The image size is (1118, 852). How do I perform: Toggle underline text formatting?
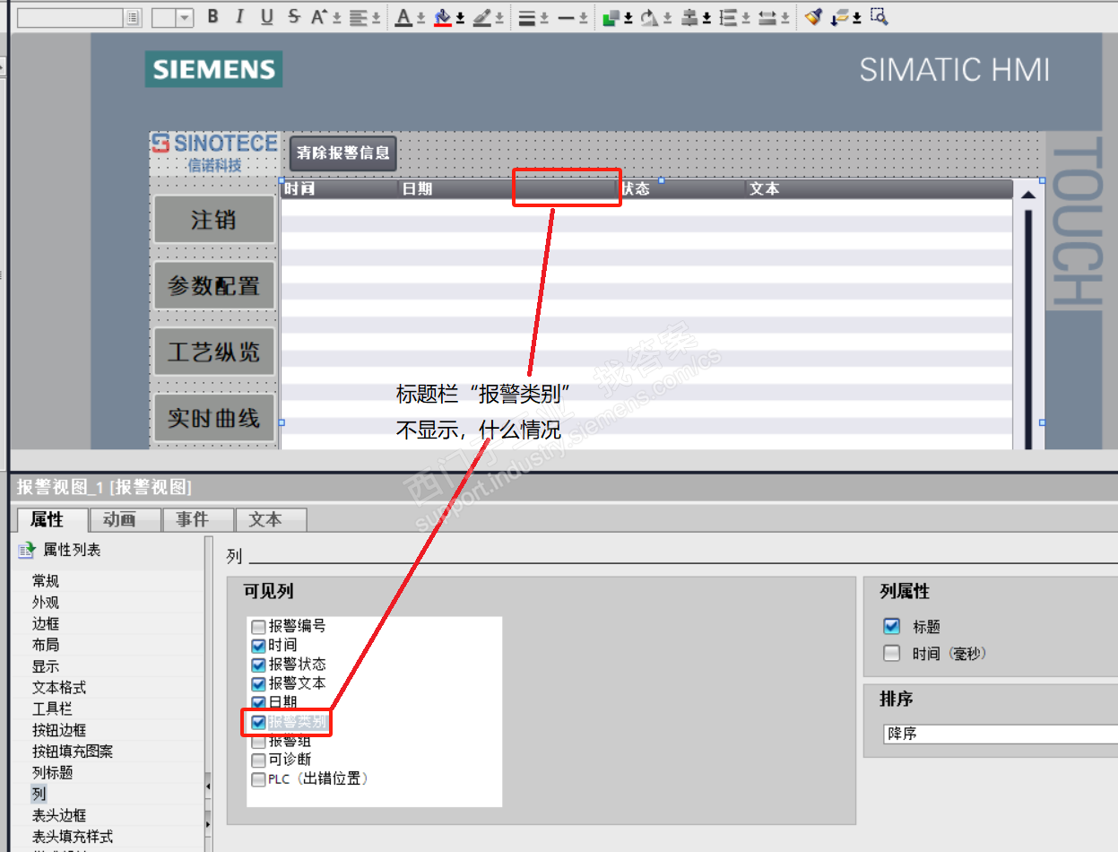pyautogui.click(x=267, y=16)
